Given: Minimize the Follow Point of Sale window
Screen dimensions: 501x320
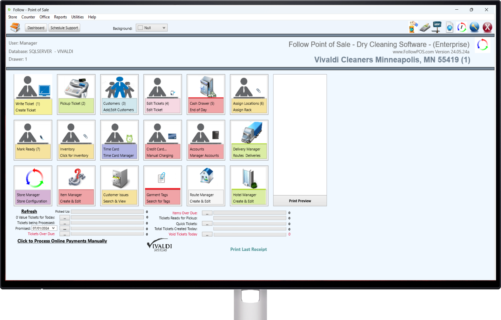Looking at the screenshot, I should (457, 10).
